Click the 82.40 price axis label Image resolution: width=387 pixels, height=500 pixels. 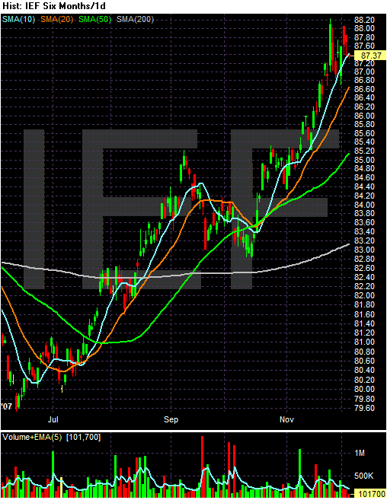click(x=364, y=277)
